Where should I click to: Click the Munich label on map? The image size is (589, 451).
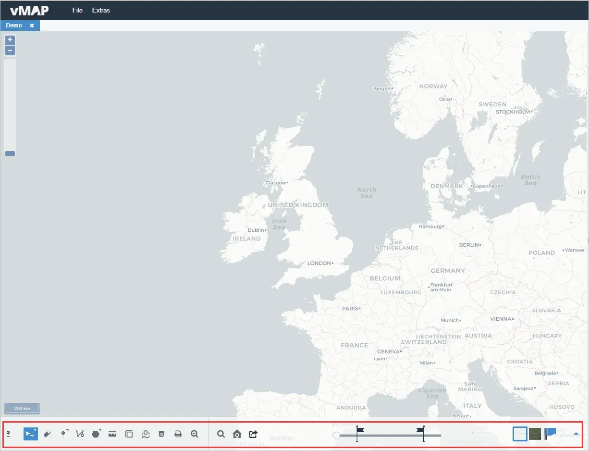450,320
